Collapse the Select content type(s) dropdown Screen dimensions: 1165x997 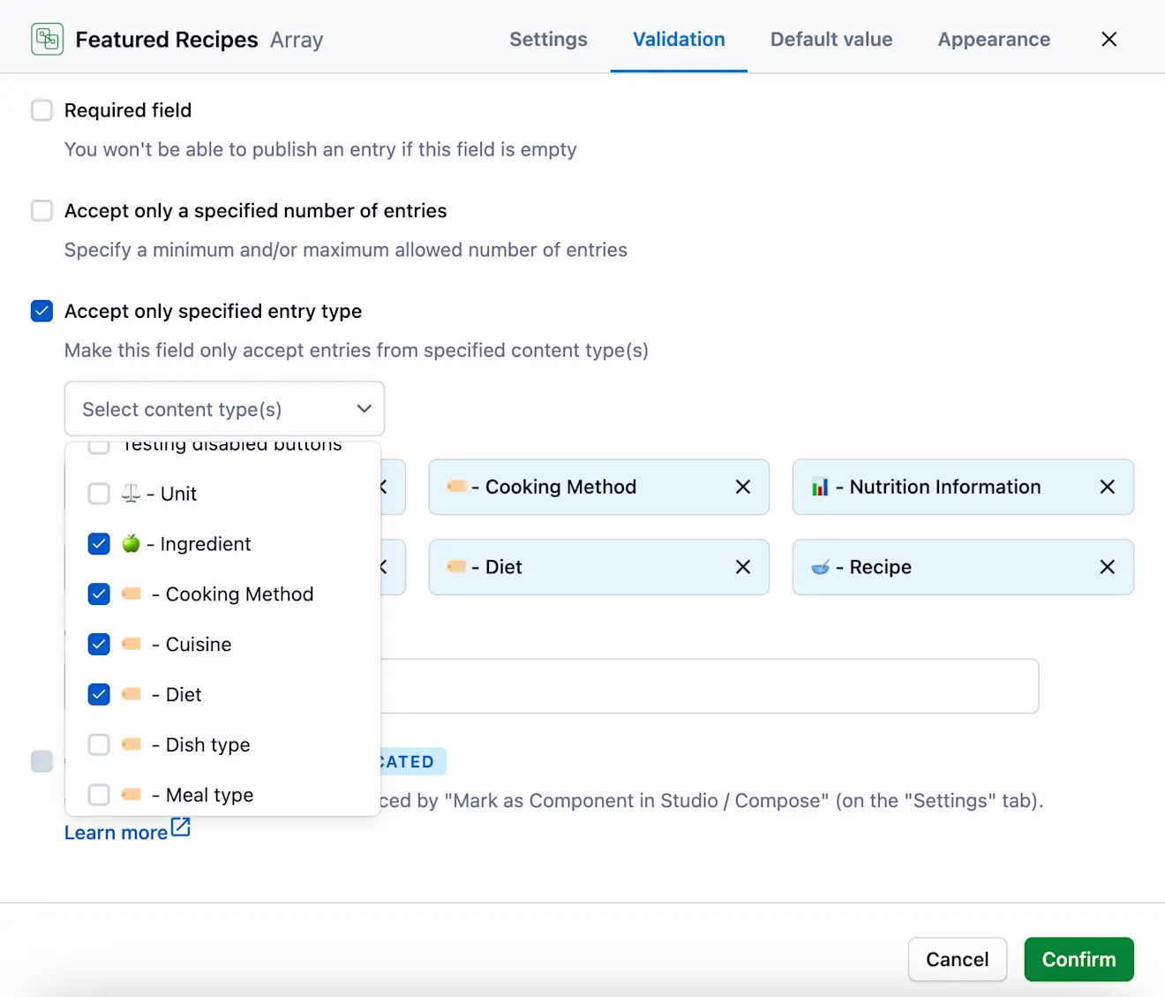click(x=224, y=409)
